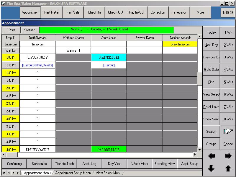Screen dimensions: 236x177
Task: Click the pointing hand icon button
Action: click(228, 132)
